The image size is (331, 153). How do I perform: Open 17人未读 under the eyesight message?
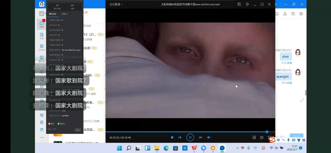(x=287, y=83)
